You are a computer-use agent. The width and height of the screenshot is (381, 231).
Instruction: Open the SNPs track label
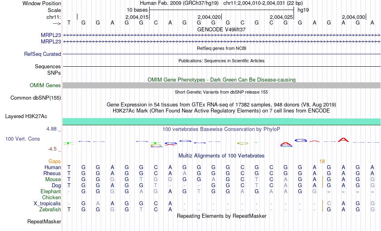pyautogui.click(x=54, y=73)
